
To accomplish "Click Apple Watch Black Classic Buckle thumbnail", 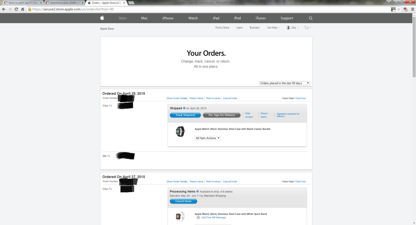I will point(180,131).
